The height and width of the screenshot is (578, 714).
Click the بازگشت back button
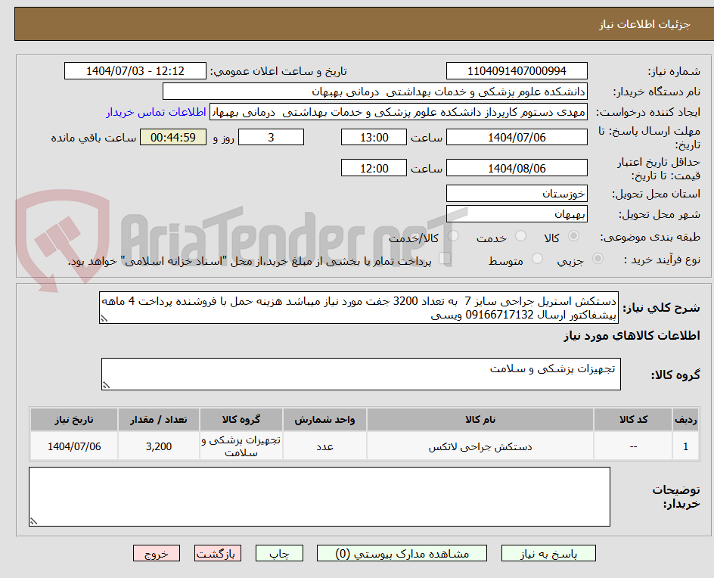point(217,553)
